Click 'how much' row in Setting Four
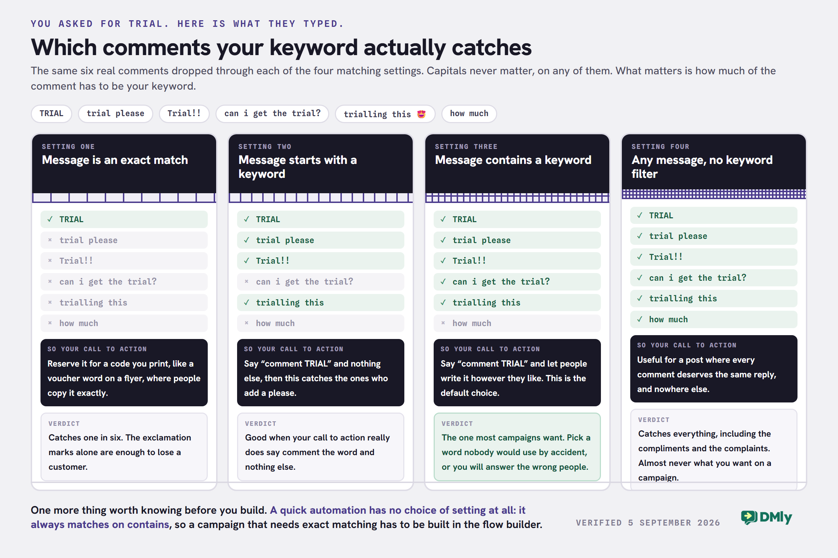The height and width of the screenshot is (558, 838). (714, 319)
